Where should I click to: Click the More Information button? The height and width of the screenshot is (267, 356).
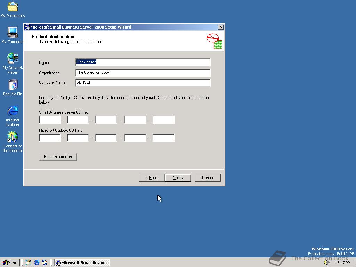click(x=58, y=157)
